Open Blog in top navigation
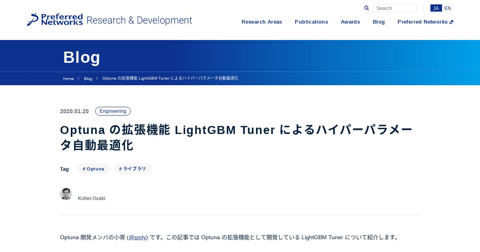Viewport: 480px width, 252px height. [379, 22]
